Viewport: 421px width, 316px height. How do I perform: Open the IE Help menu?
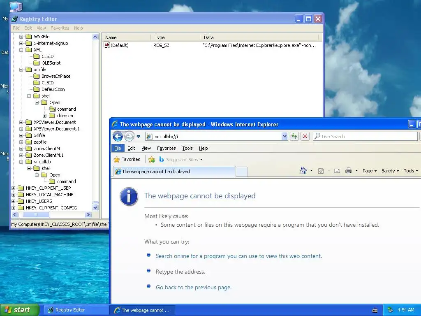tap(203, 148)
